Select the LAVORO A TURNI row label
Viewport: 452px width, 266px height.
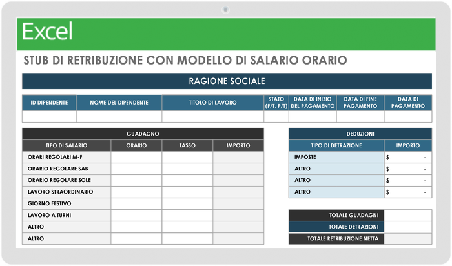point(67,215)
